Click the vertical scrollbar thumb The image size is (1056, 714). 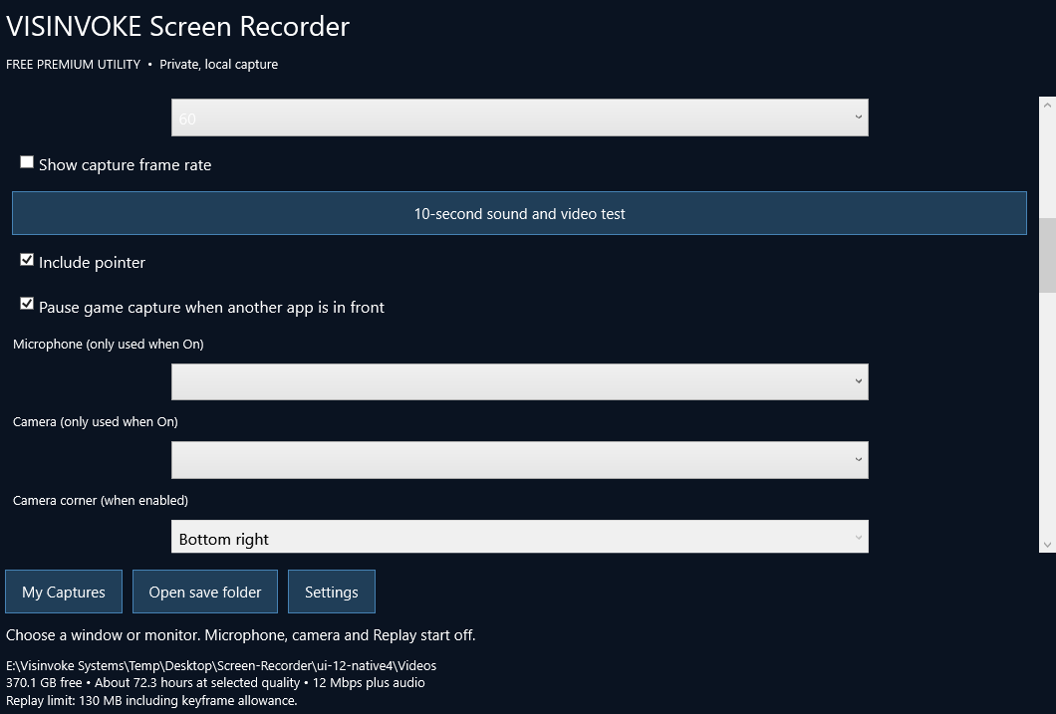1047,255
